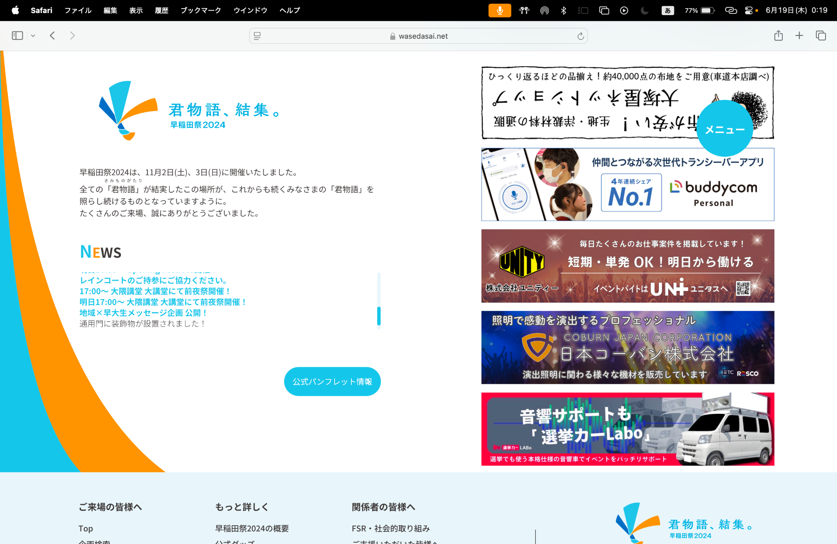The image size is (837, 544).
Task: Open news link レインコートのご持参にご協力ください。
Action: click(x=154, y=280)
